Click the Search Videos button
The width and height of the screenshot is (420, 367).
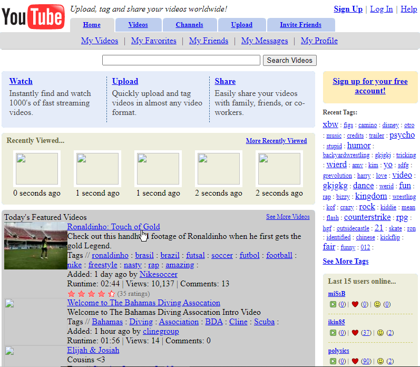(289, 60)
